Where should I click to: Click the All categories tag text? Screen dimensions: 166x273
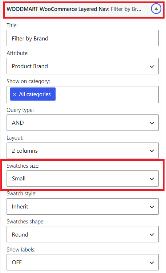(35, 94)
